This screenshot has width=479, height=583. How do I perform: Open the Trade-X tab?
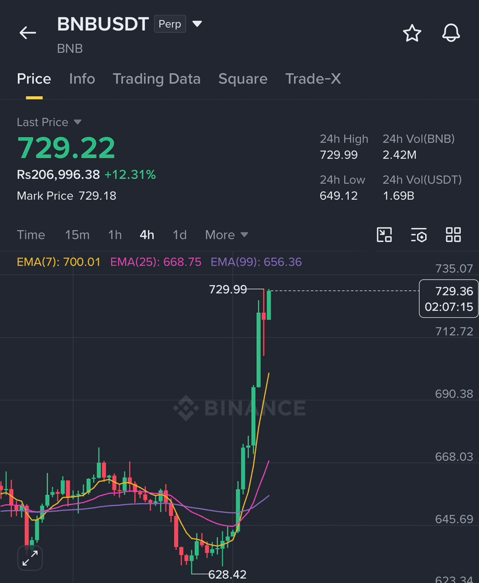(313, 79)
